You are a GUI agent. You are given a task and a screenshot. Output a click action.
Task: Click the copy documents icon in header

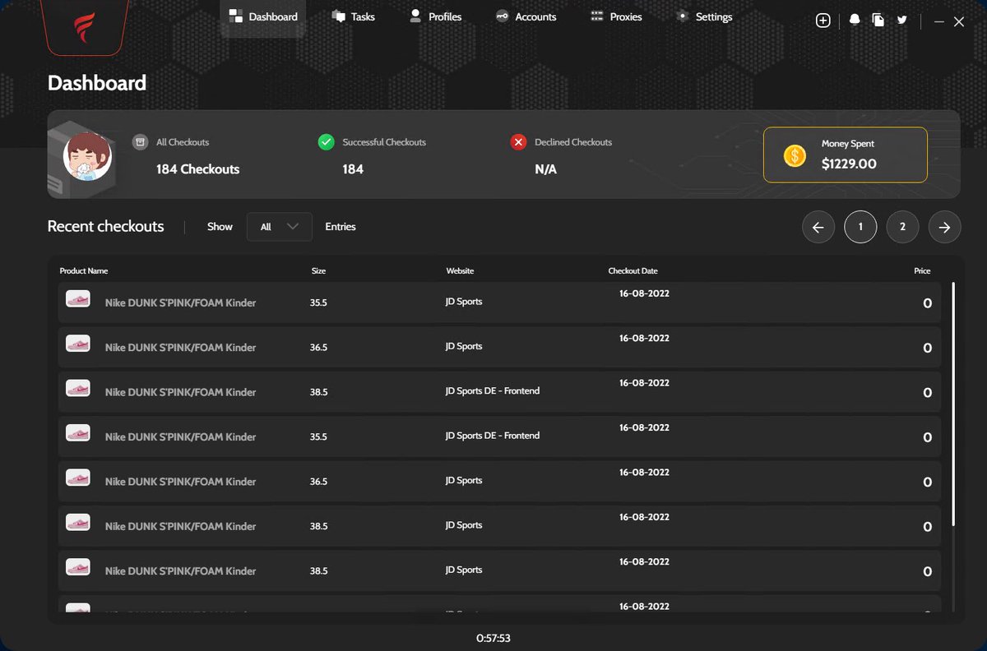[878, 21]
